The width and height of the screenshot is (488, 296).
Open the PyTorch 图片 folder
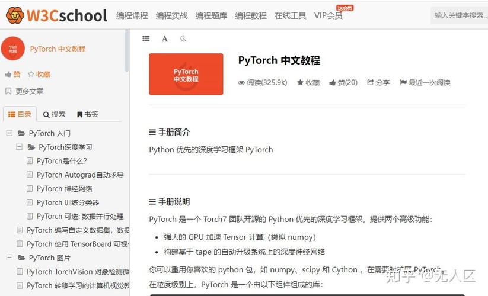click(x=49, y=258)
